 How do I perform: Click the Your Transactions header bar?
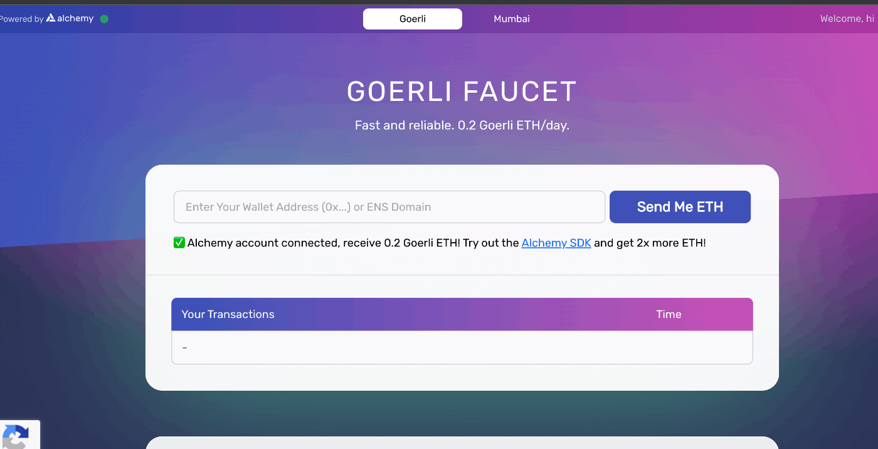(228, 314)
